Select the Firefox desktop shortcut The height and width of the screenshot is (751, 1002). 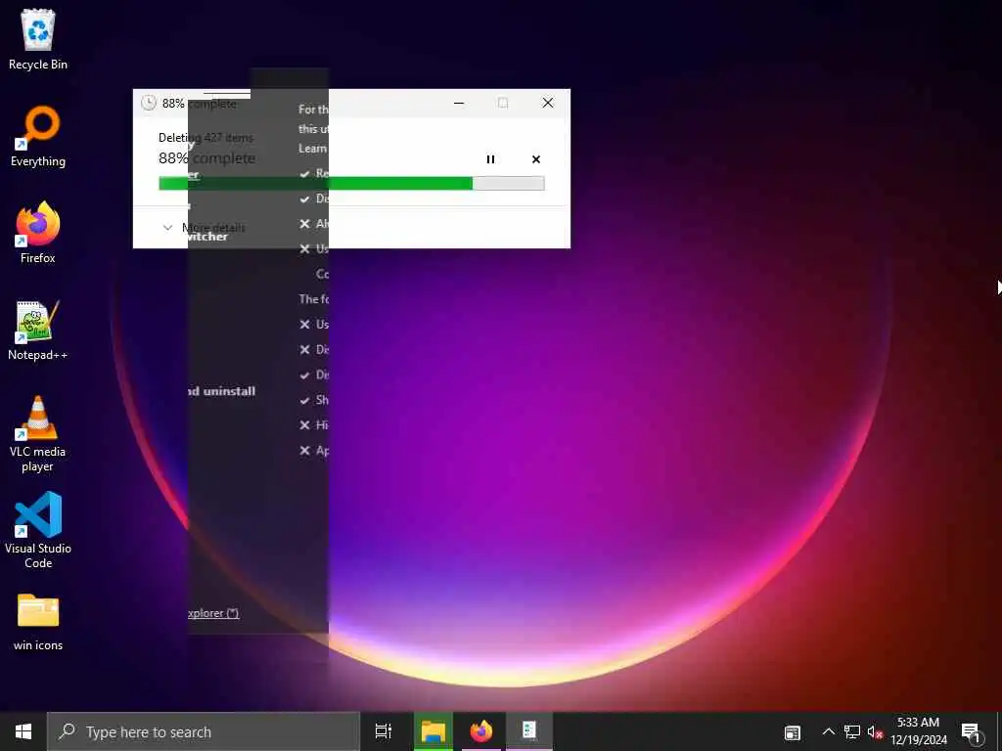tap(38, 233)
